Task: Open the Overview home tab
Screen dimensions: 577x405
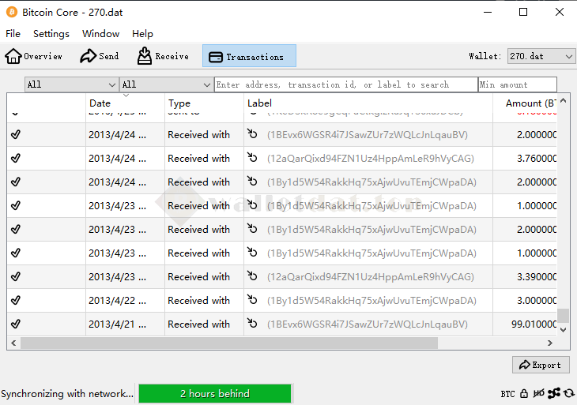Action: [34, 56]
